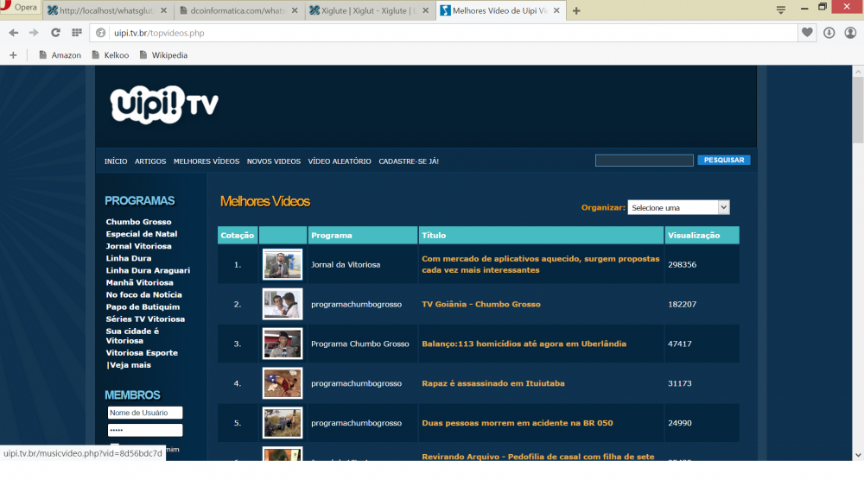Open the thumbnail of video ranked 1
Viewport: 864px width, 486px height.
click(x=283, y=264)
